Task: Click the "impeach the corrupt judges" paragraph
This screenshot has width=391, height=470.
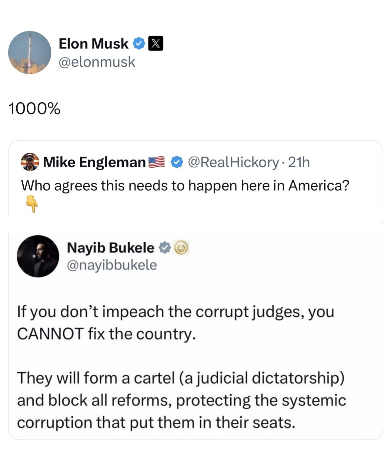Action: pyautogui.click(x=176, y=323)
